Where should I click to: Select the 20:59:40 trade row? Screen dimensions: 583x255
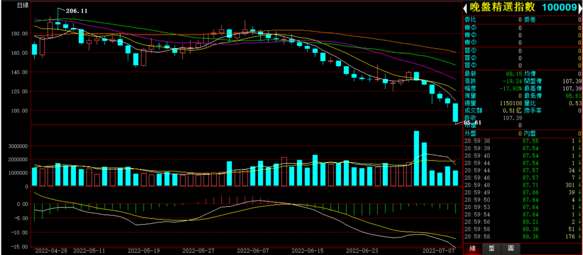(x=523, y=156)
